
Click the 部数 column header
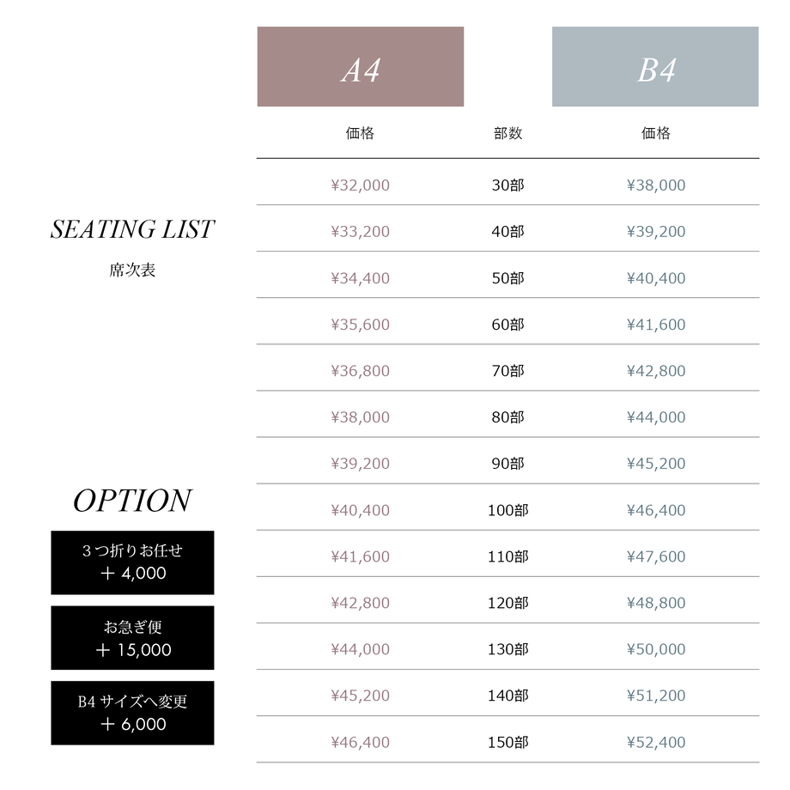[x=507, y=133]
